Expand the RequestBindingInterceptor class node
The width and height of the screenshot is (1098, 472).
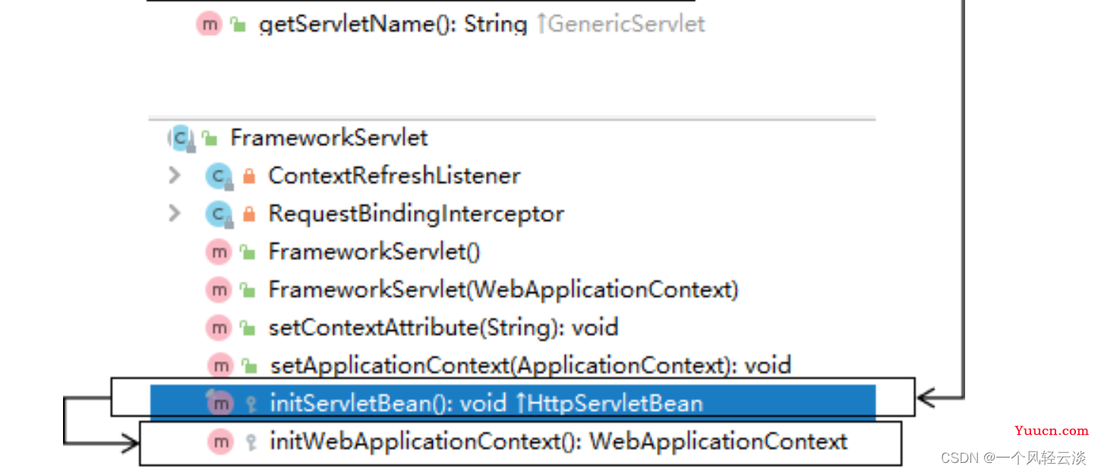(x=175, y=213)
